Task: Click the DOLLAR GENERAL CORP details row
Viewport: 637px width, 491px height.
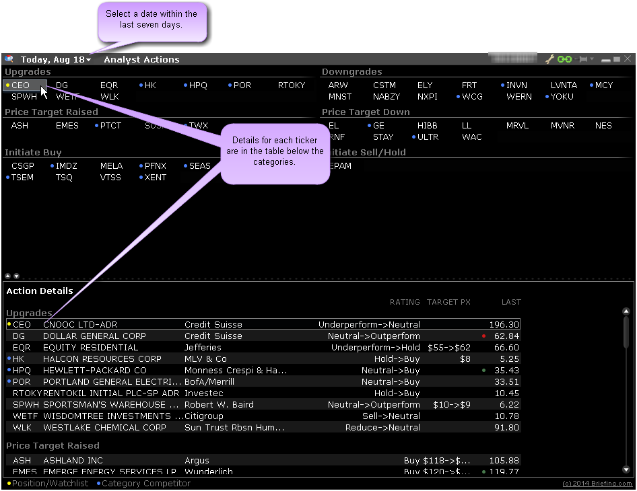Action: pos(263,336)
